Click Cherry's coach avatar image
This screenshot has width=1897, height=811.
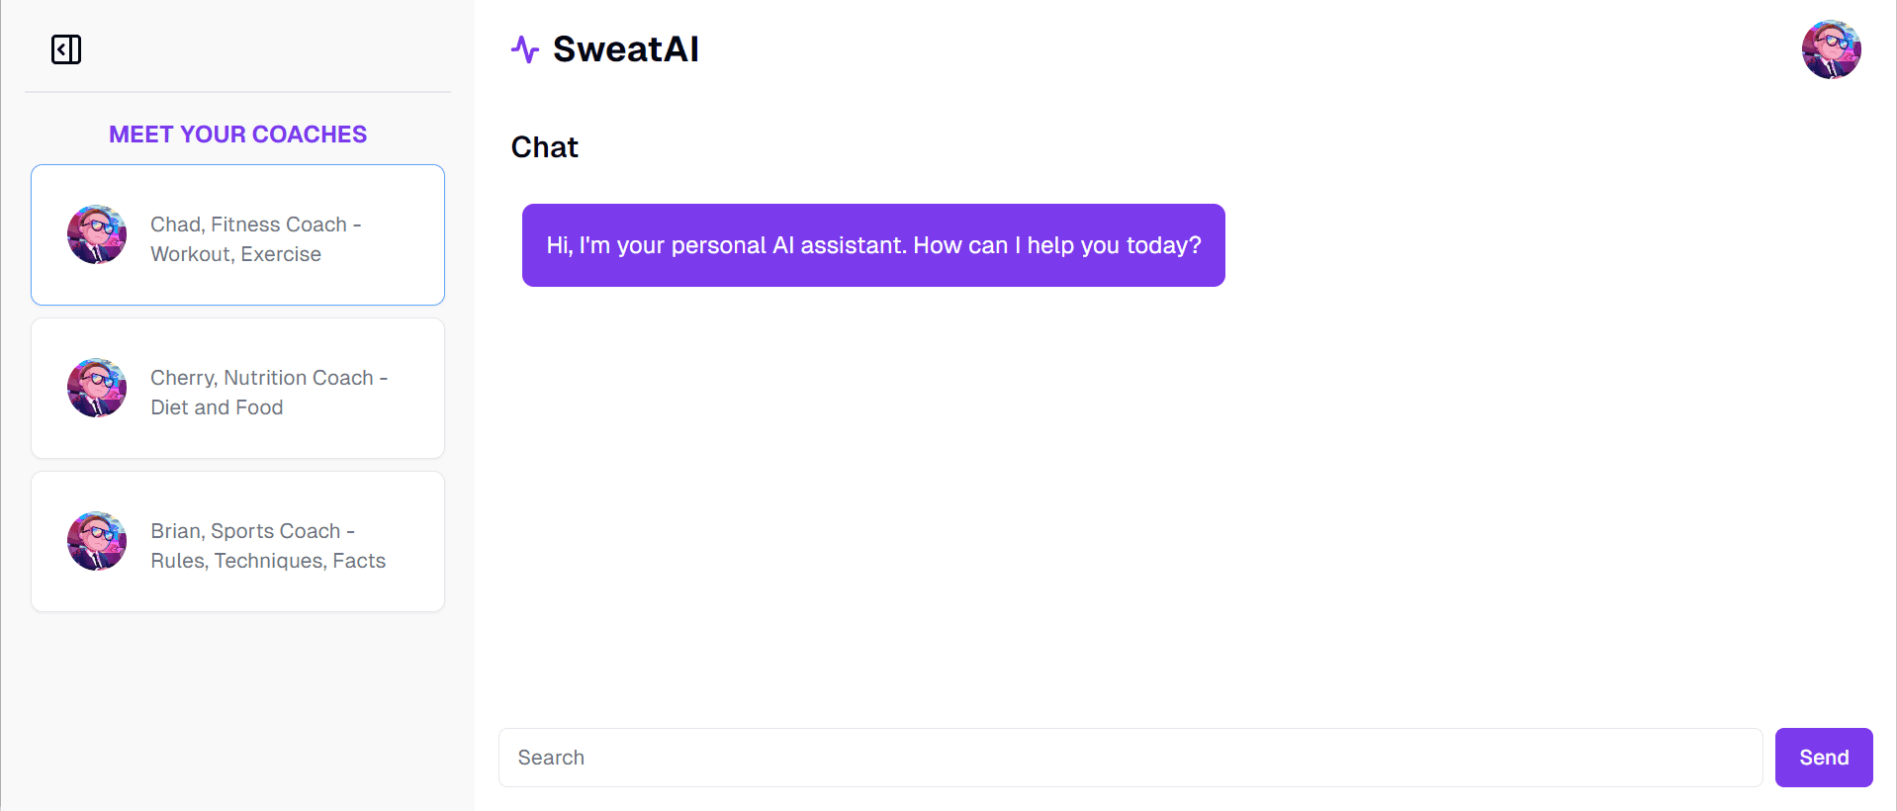pyautogui.click(x=97, y=388)
